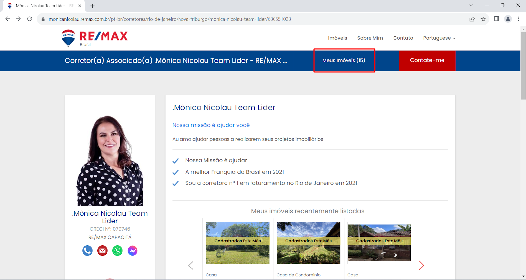This screenshot has height=280, width=526.
Task: Click Meus Imóveis (15) button
Action: tap(344, 60)
